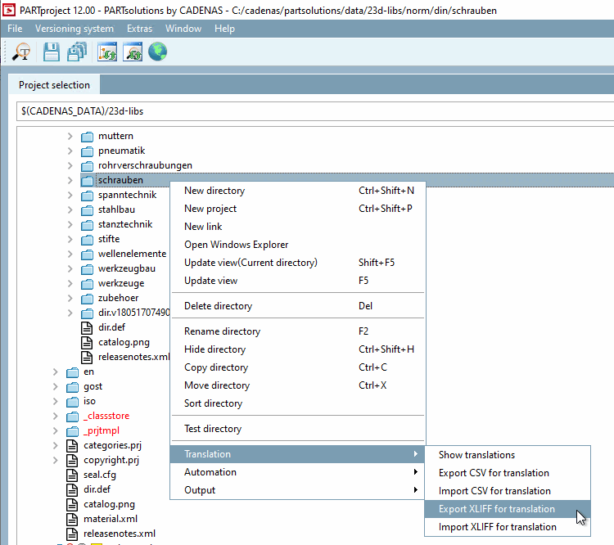
Task: Click the Save All stacked disks icon
Action: point(77,53)
